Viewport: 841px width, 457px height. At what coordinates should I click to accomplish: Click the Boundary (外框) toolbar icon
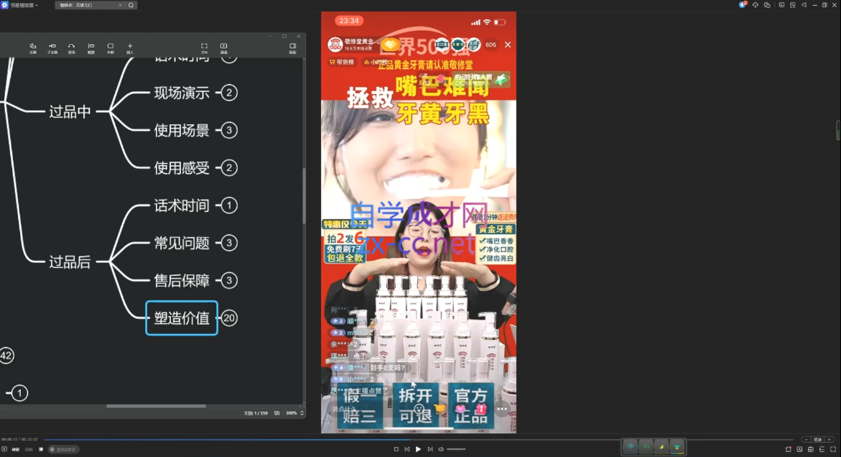[111, 48]
